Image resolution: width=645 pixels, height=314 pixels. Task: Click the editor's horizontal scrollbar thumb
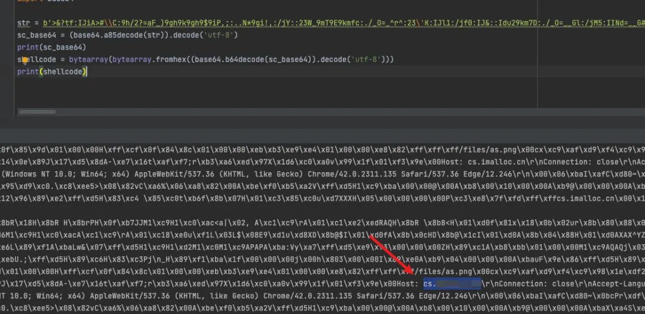pyautogui.click(x=37, y=111)
